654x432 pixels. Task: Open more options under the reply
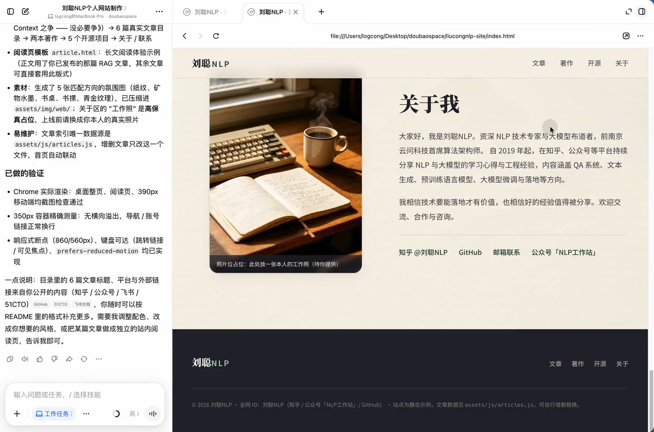[x=99, y=359]
